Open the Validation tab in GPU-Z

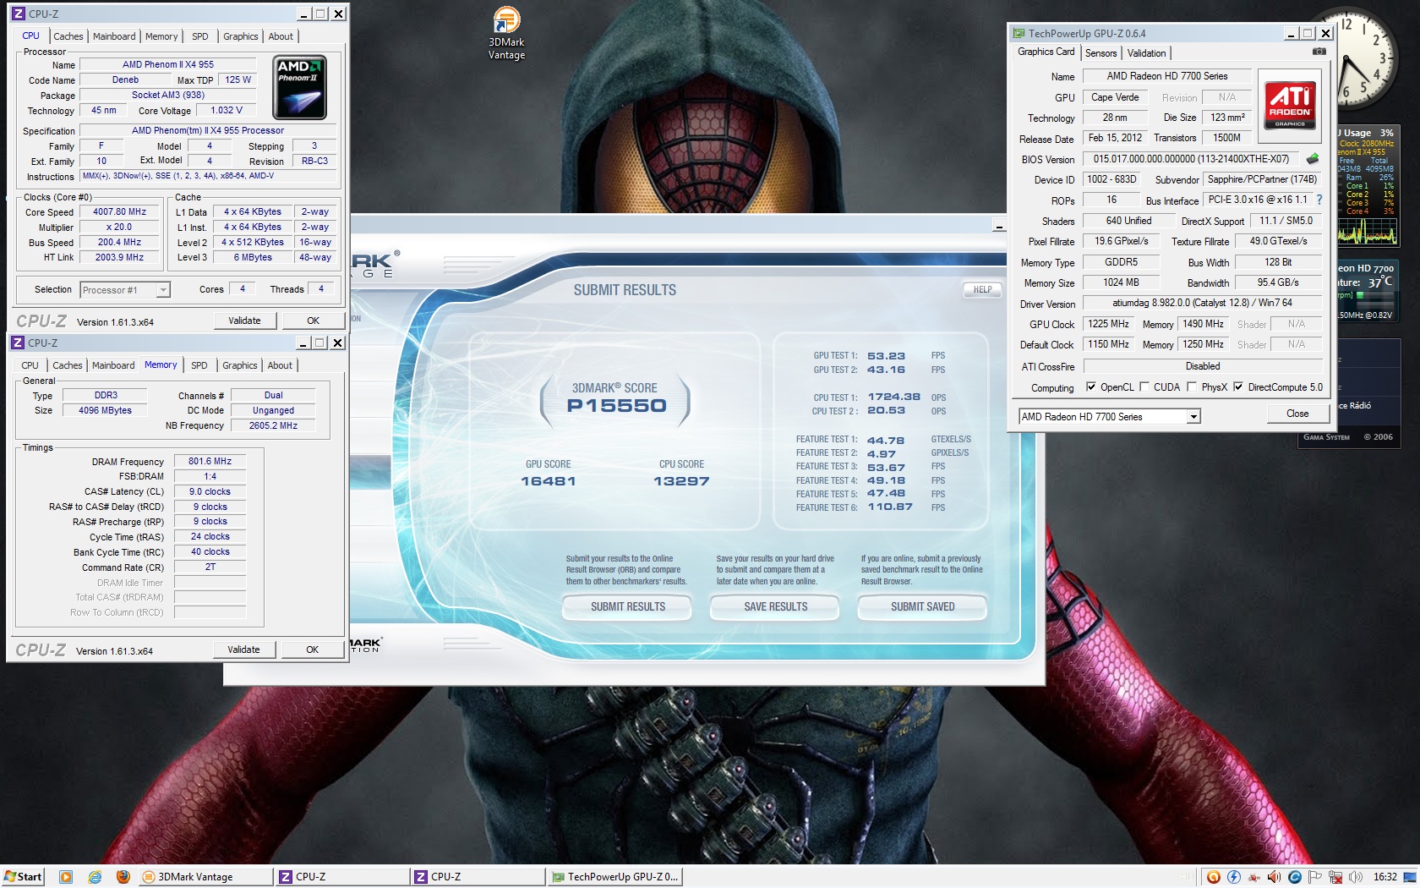click(x=1147, y=53)
